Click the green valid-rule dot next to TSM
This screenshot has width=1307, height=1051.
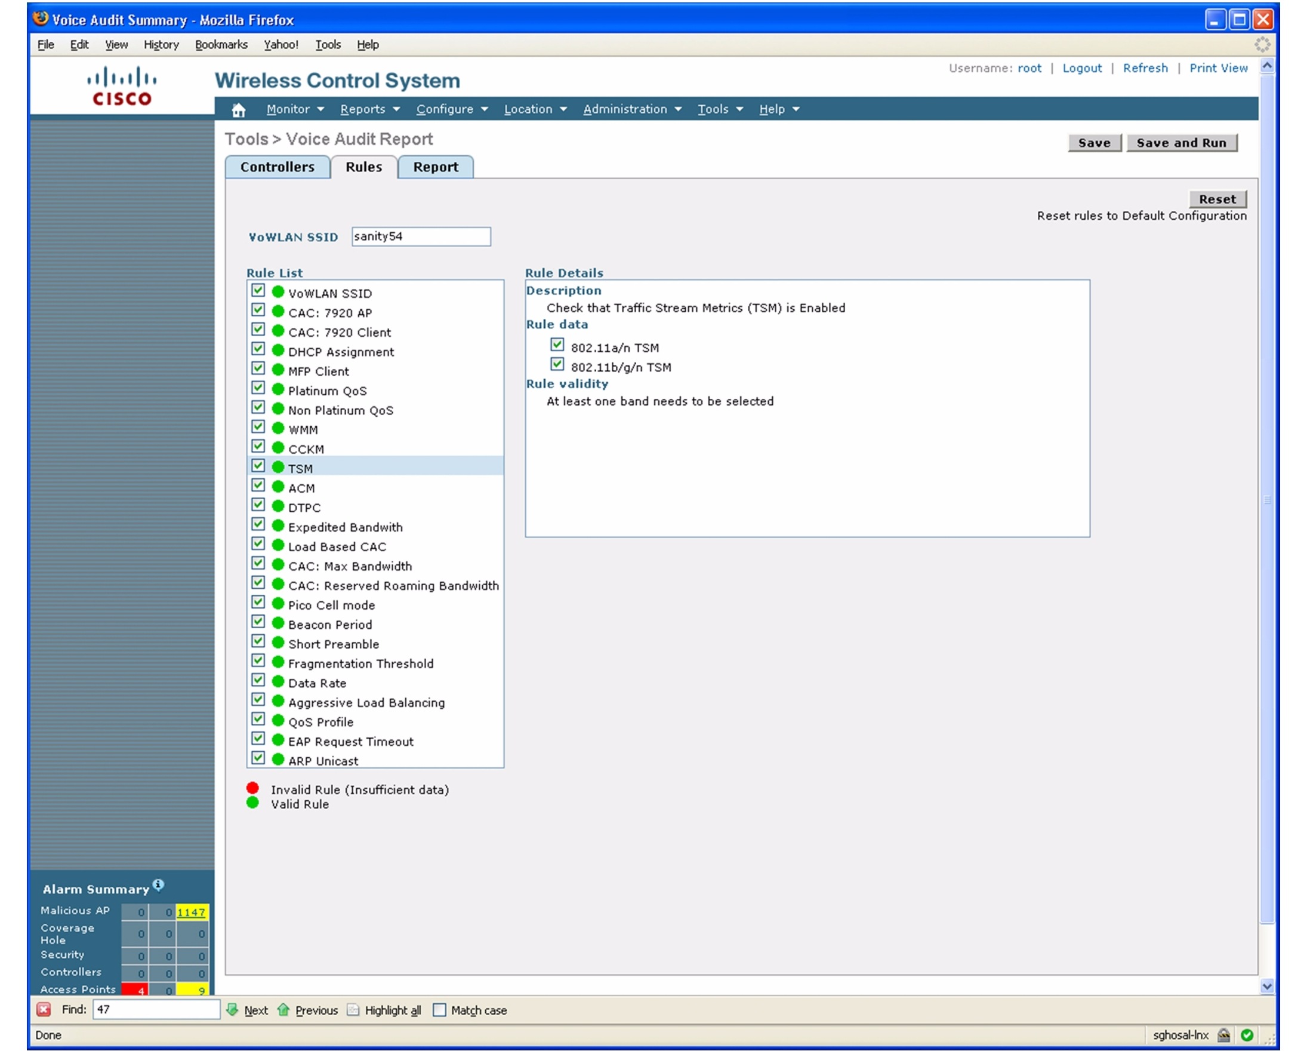point(278,466)
